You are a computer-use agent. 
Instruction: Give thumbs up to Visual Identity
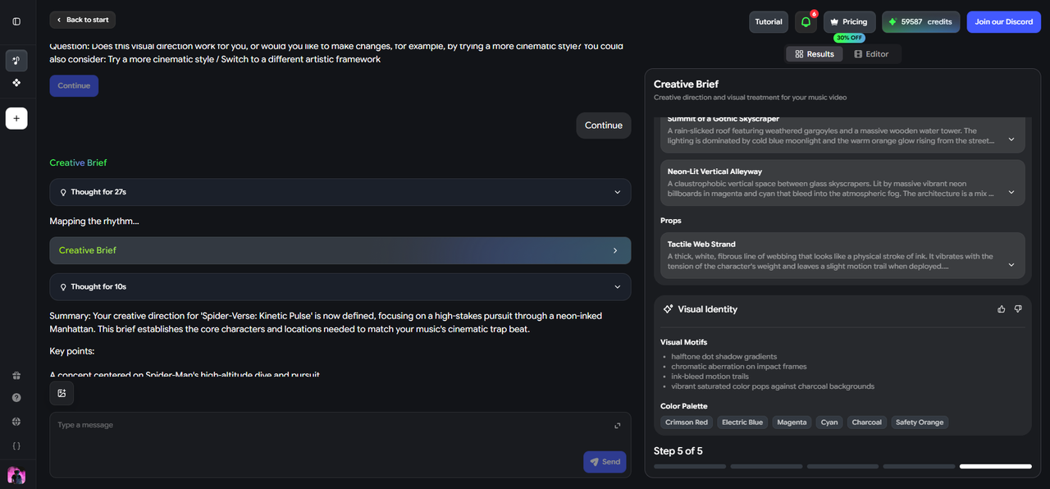1002,309
